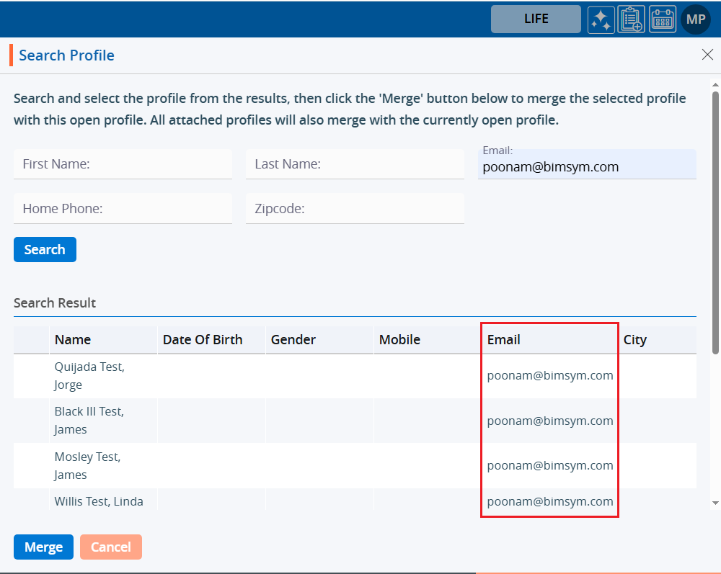Cancel the profile merge
The width and height of the screenshot is (721, 574).
[111, 547]
